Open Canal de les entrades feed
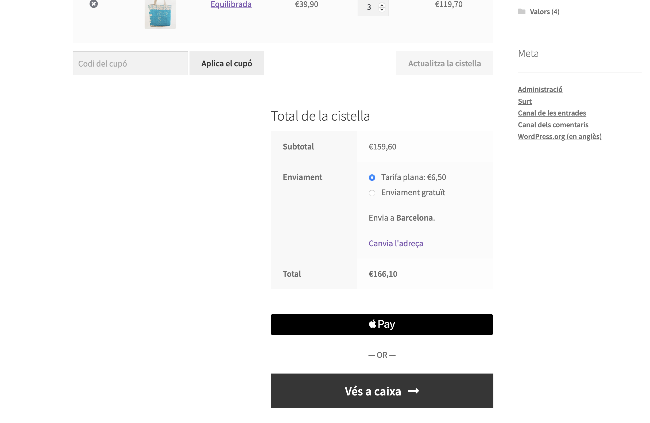The image size is (650, 423). click(552, 113)
